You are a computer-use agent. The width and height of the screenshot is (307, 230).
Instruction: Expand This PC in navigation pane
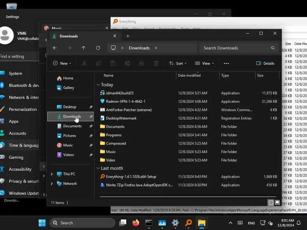[52, 174]
